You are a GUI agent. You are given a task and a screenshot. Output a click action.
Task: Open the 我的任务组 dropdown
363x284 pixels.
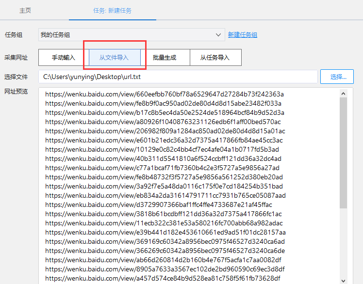click(x=132, y=35)
